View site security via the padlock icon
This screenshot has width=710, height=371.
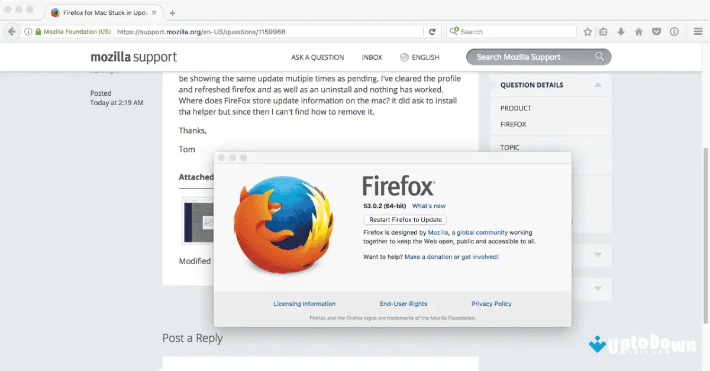click(37, 31)
